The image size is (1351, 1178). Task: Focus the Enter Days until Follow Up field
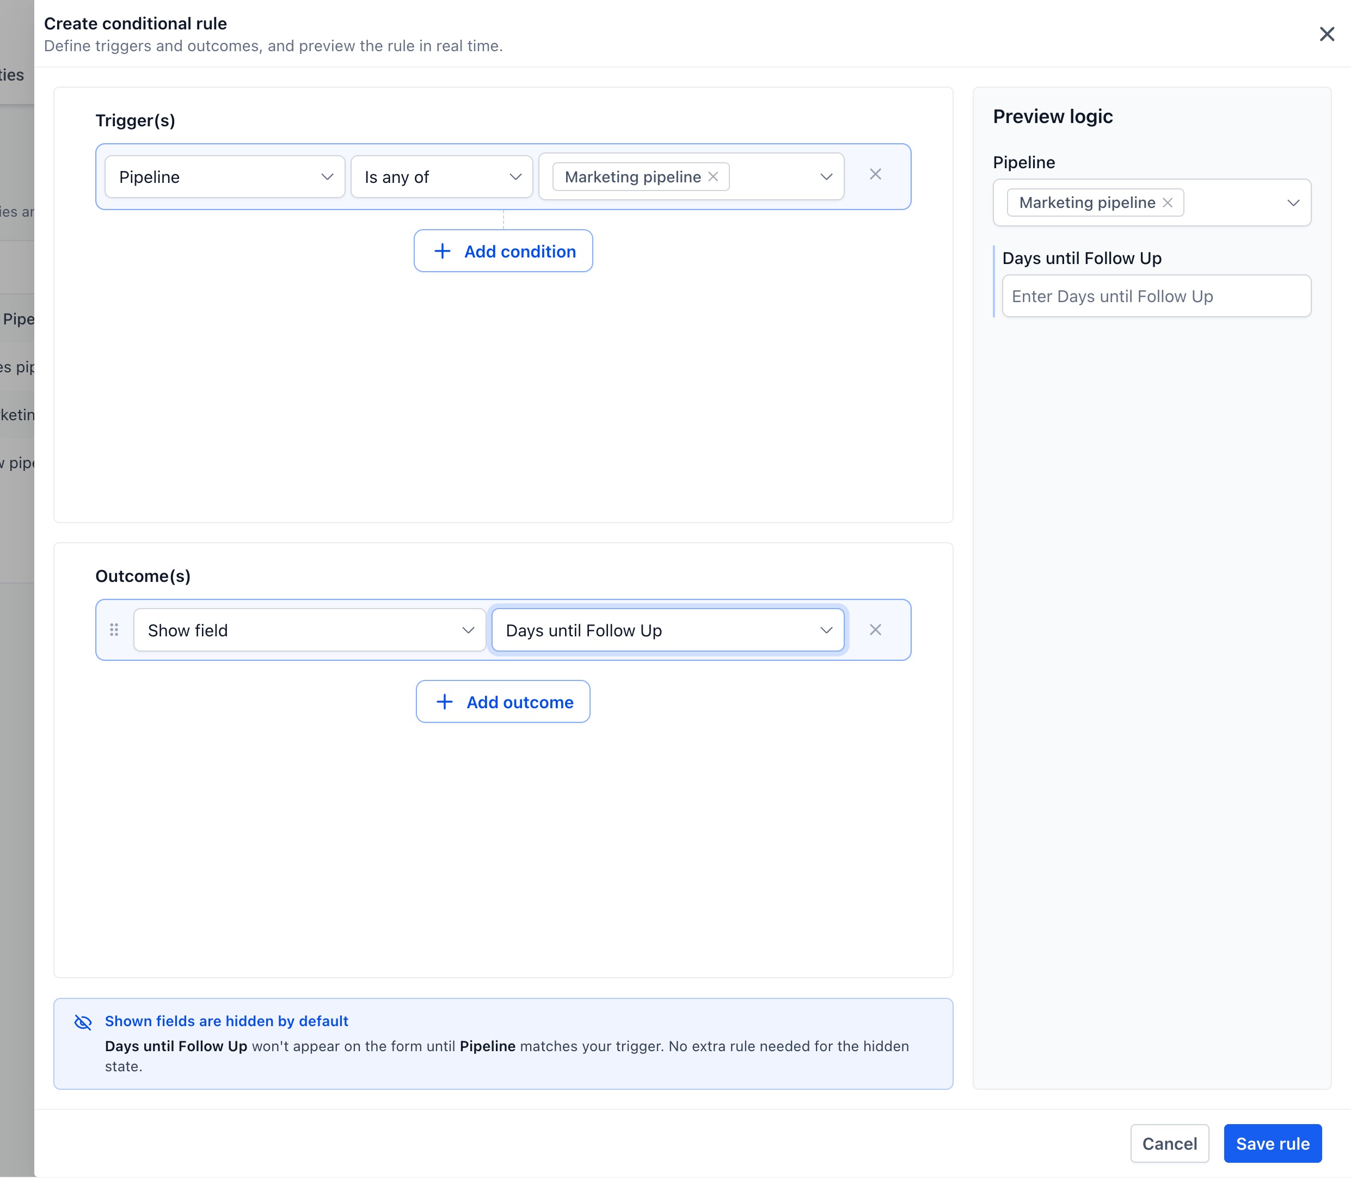pyautogui.click(x=1156, y=296)
